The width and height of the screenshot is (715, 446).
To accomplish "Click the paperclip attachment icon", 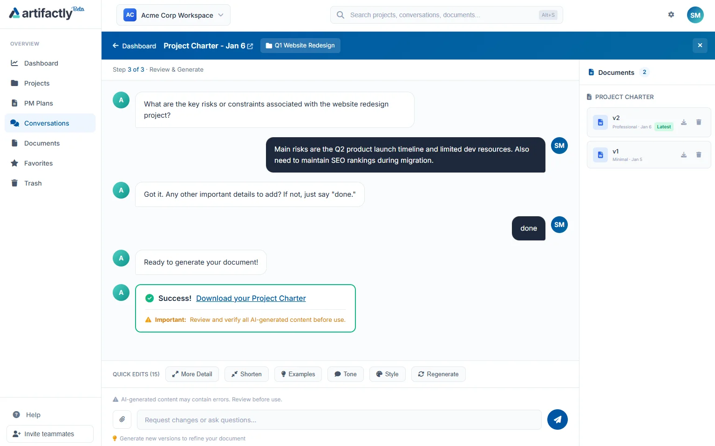I will click(x=122, y=419).
